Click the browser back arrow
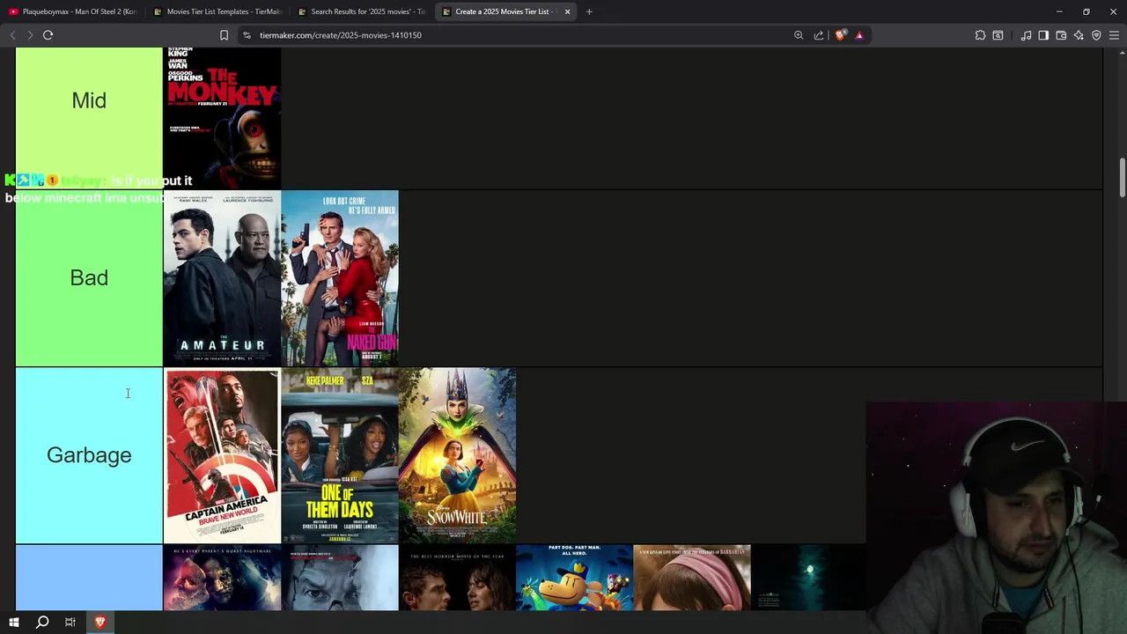The image size is (1127, 634). [x=12, y=35]
